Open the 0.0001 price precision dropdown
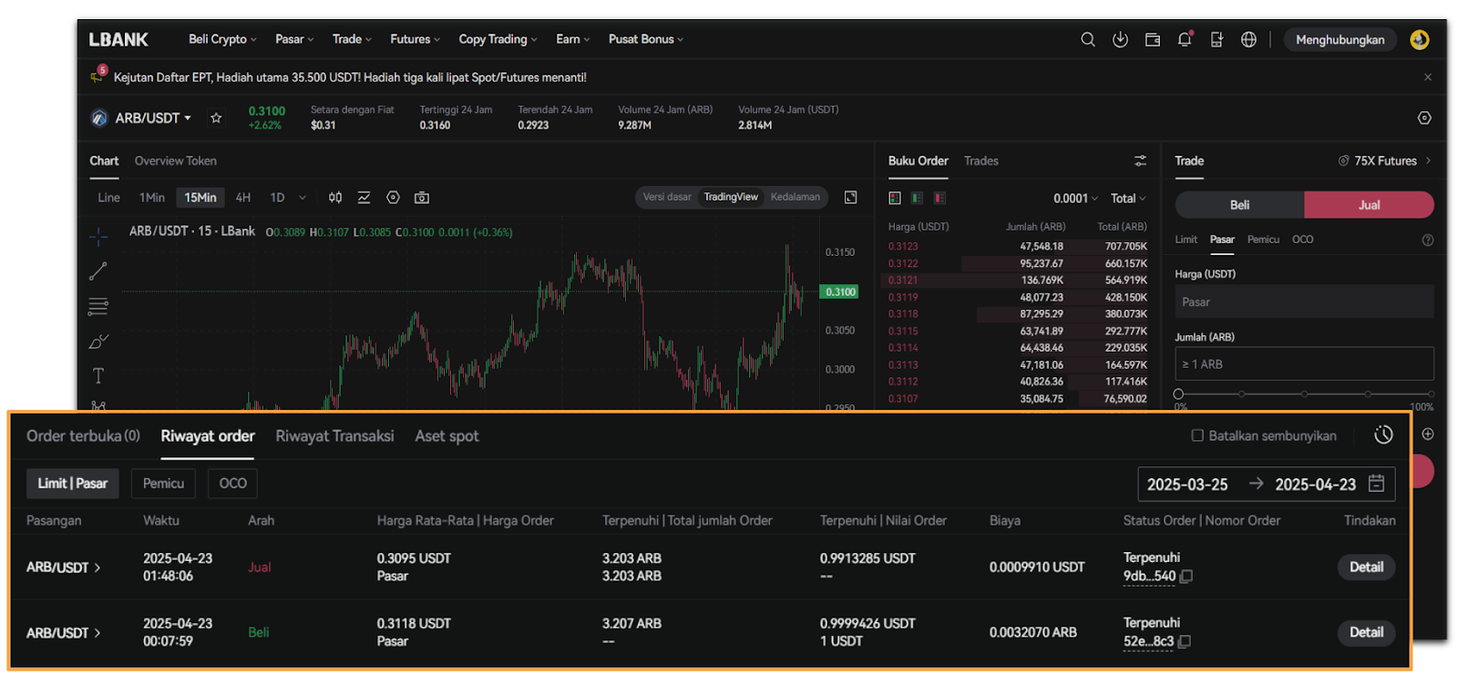This screenshot has height=685, width=1458. pyautogui.click(x=1075, y=199)
